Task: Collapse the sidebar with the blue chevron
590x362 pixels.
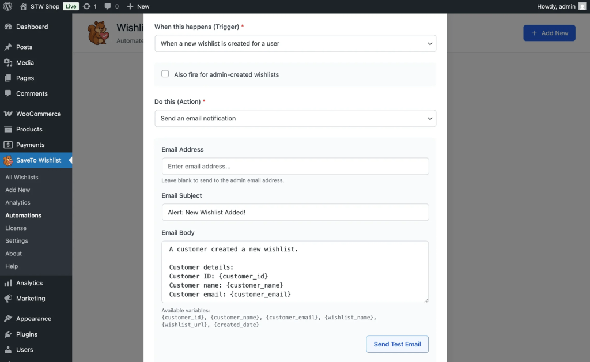Action: [x=70, y=161]
